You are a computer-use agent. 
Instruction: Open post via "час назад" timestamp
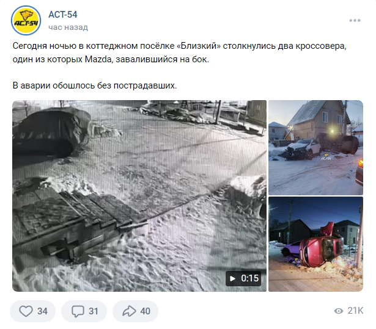pos(68,27)
